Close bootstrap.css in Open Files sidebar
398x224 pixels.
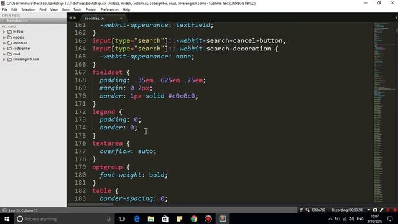[x=4, y=21]
